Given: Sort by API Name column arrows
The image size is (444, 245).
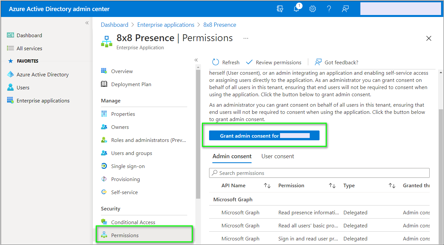Looking at the screenshot, I should click(267, 186).
